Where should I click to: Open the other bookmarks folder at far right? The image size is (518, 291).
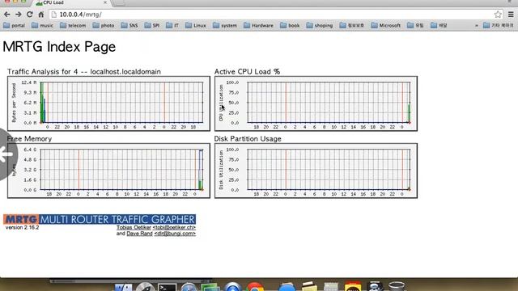point(499,25)
